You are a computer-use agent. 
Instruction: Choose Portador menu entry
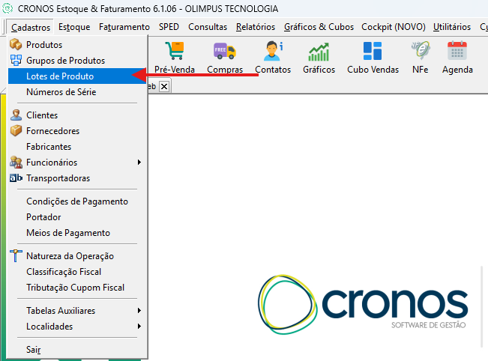(77, 217)
